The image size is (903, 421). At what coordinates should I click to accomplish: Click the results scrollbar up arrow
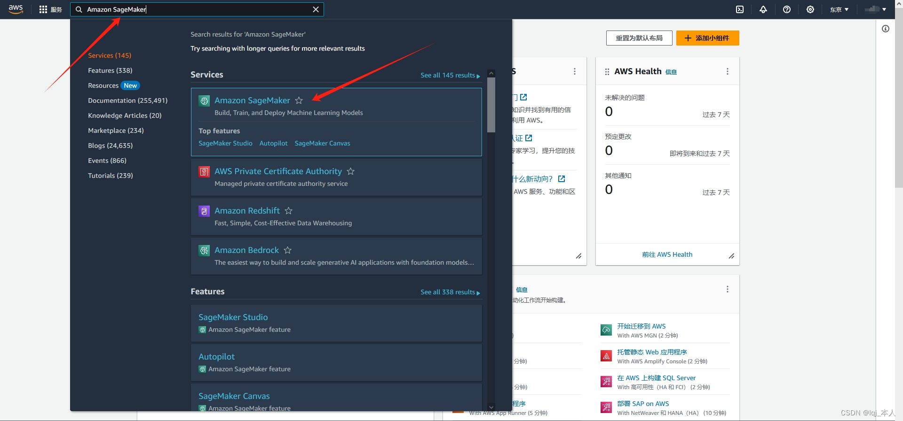click(491, 73)
